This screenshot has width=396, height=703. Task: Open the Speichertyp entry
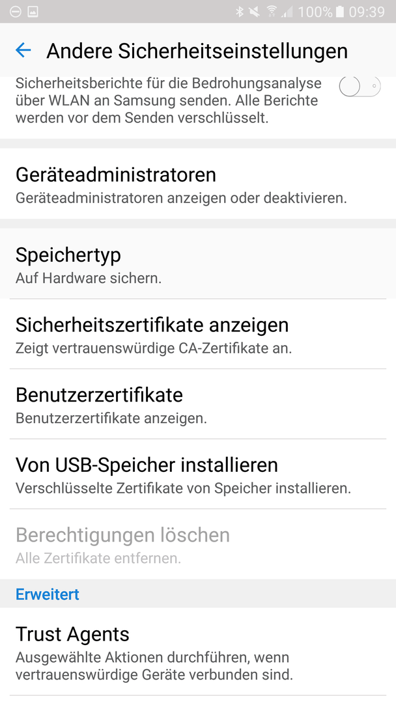pos(198,264)
